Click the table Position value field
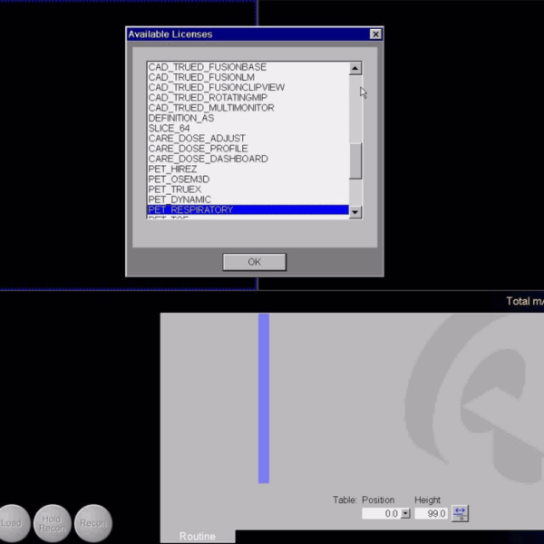The width and height of the screenshot is (544, 544). tap(380, 514)
